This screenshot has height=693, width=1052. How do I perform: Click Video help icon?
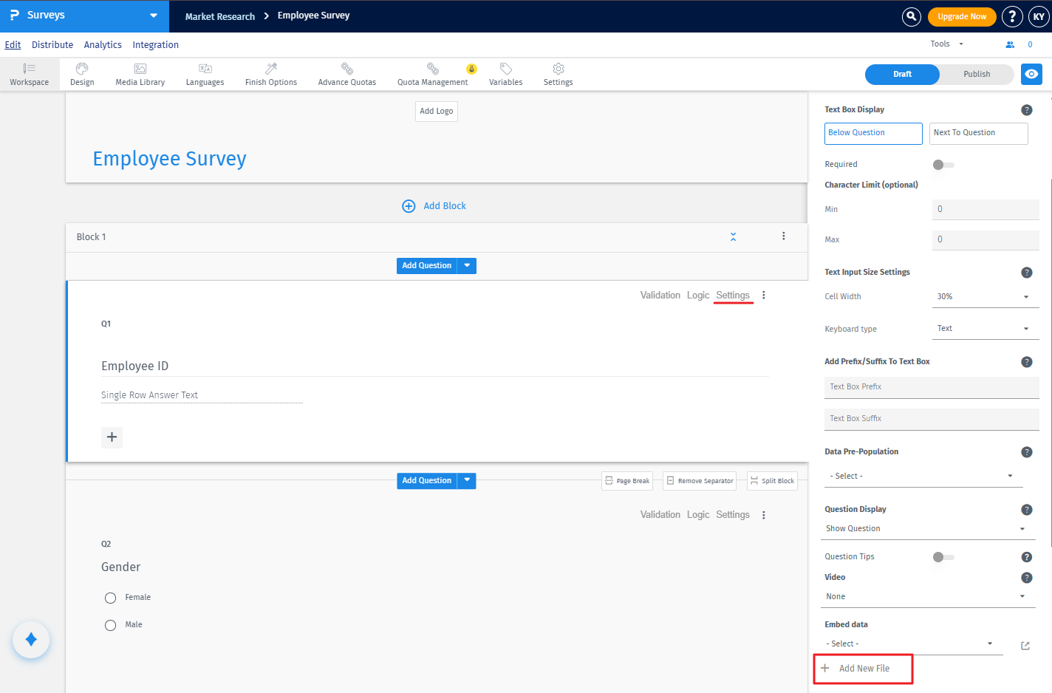(1026, 578)
